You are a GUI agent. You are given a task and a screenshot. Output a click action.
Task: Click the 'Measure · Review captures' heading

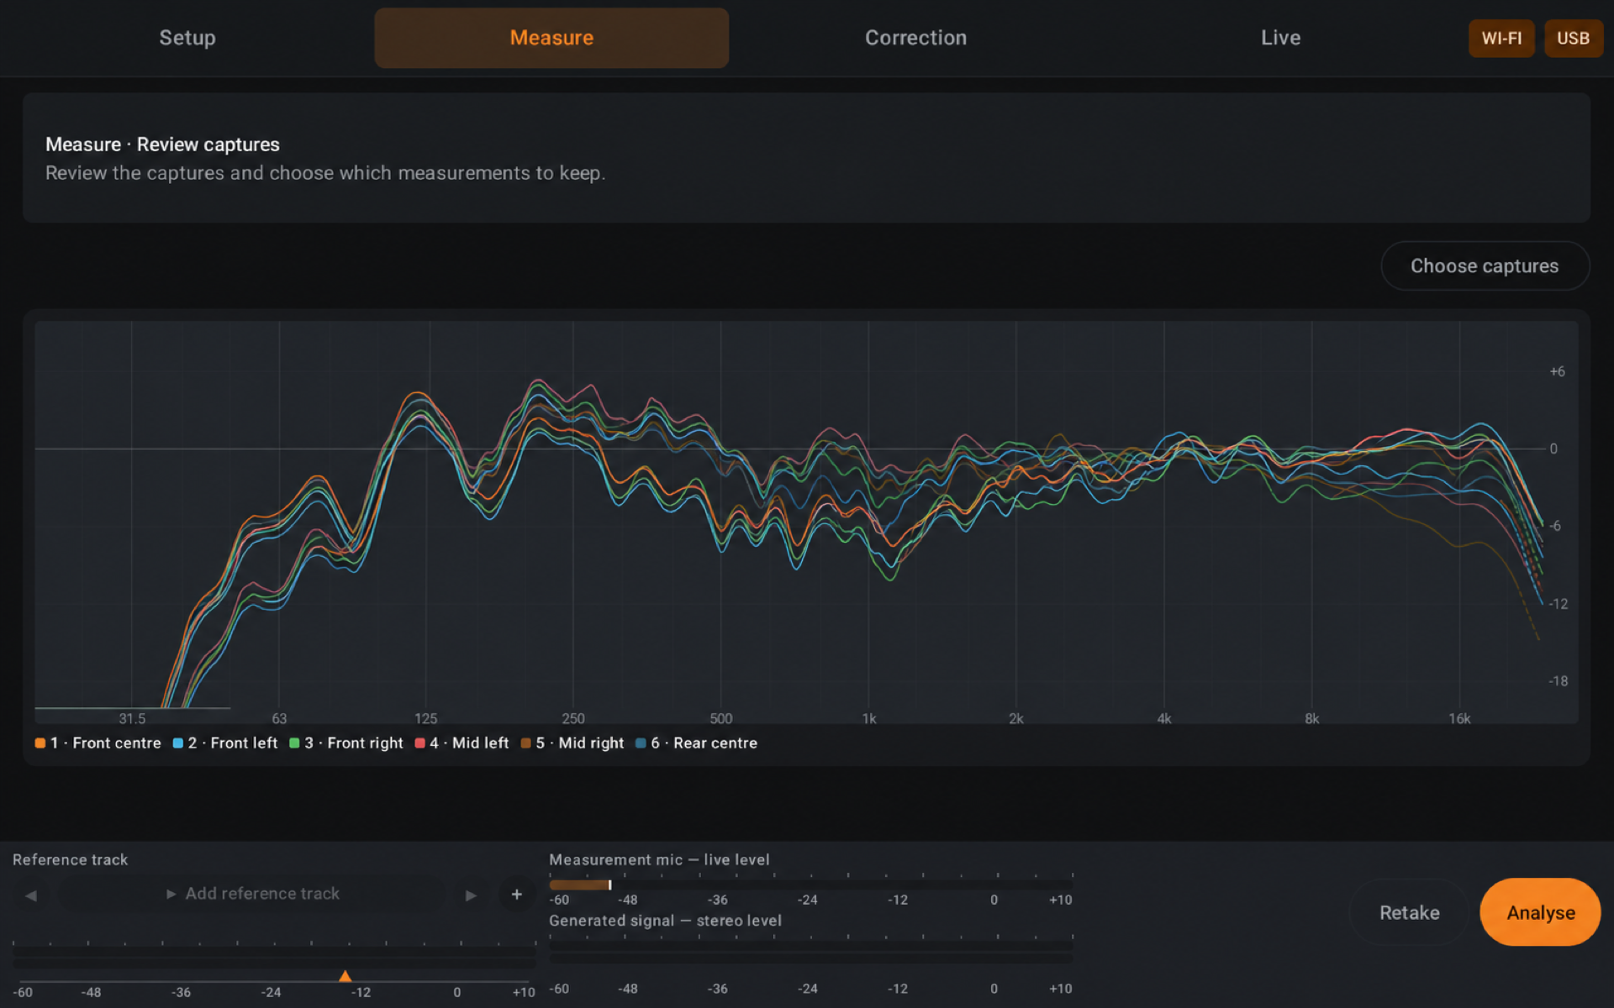click(162, 144)
